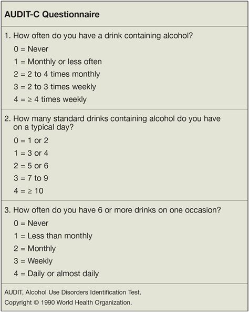Click the World Health Organization copyright line
The image size is (249, 313).
68,302
